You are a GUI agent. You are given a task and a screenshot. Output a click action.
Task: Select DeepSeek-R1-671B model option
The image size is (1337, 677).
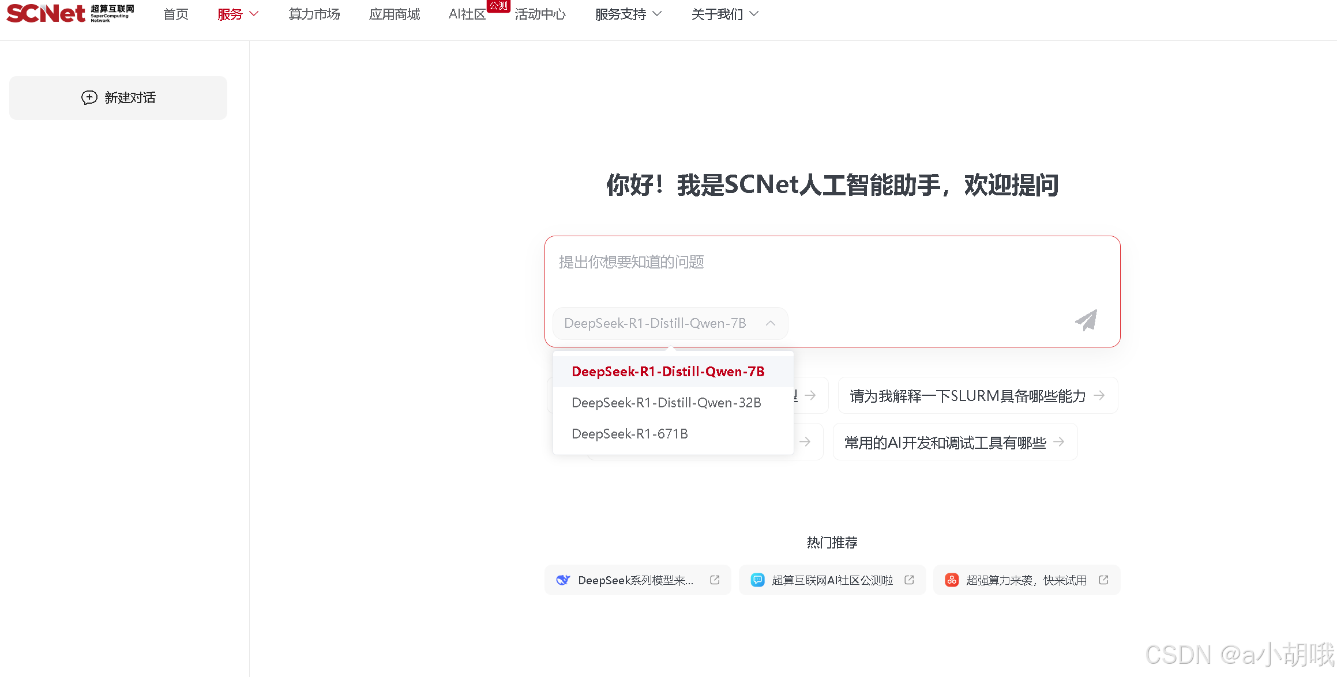(x=630, y=434)
